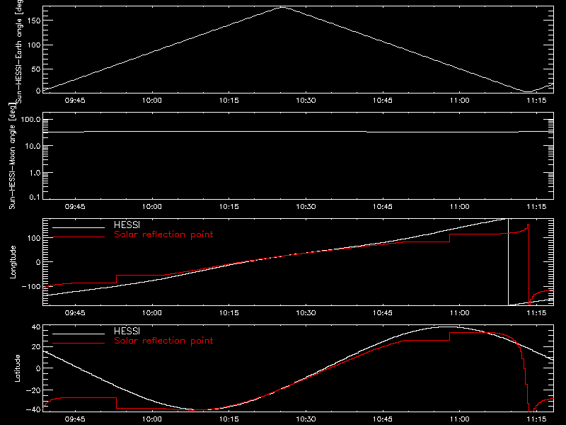Viewport: 566px width, 425px height.
Task: Click 09:45 under the Moon angle plot
Action: point(75,207)
